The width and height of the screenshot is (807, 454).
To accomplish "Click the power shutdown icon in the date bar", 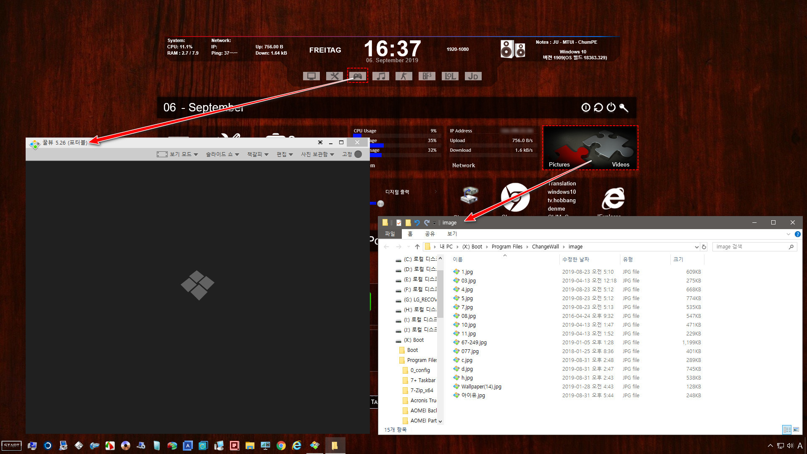I will (611, 108).
